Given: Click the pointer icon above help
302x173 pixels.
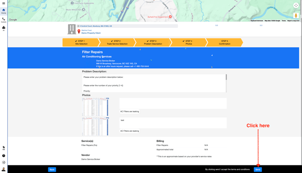Looking at the screenshot, I should click(4, 148).
